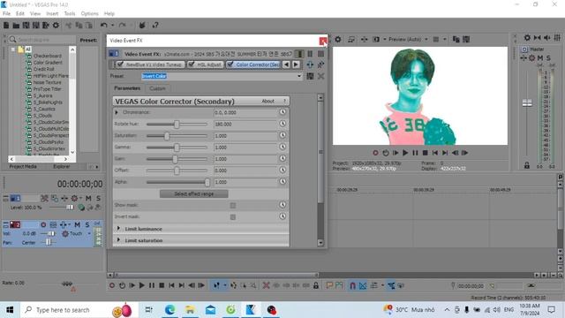This screenshot has height=318, width=565.
Task: Open the Insert menu
Action: [x=52, y=14]
